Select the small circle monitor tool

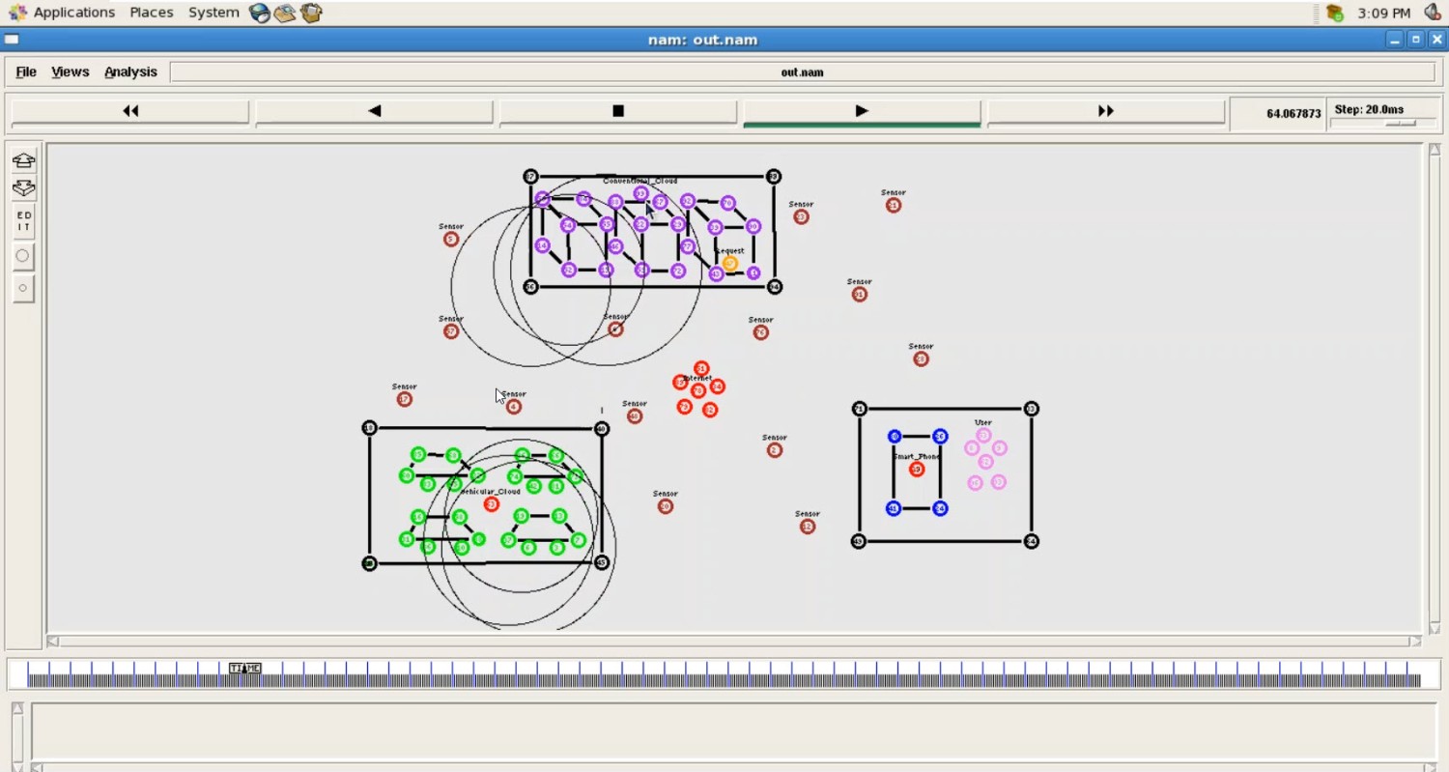[22, 287]
